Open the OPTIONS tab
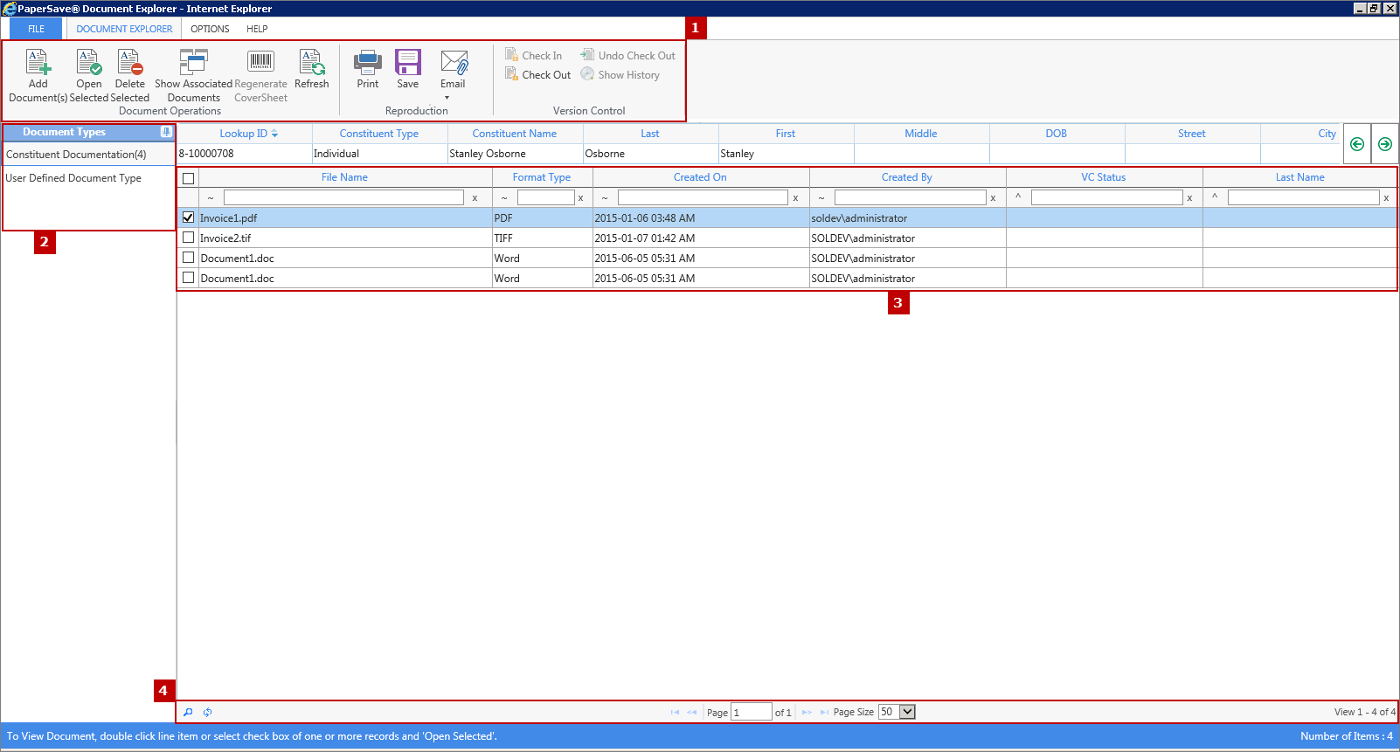The height and width of the screenshot is (752, 1400). (x=210, y=29)
